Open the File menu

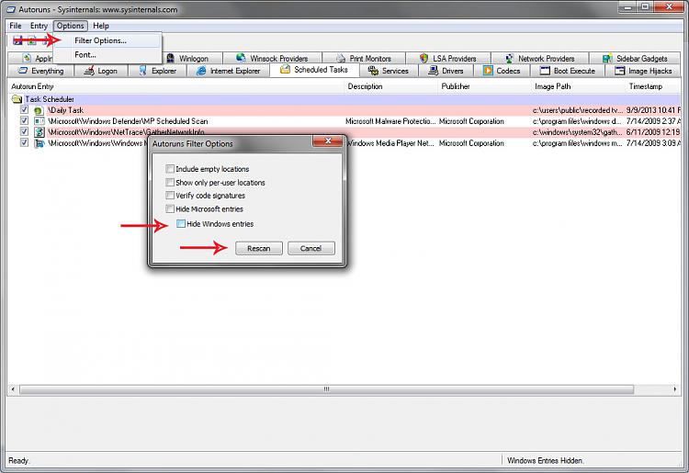click(16, 26)
